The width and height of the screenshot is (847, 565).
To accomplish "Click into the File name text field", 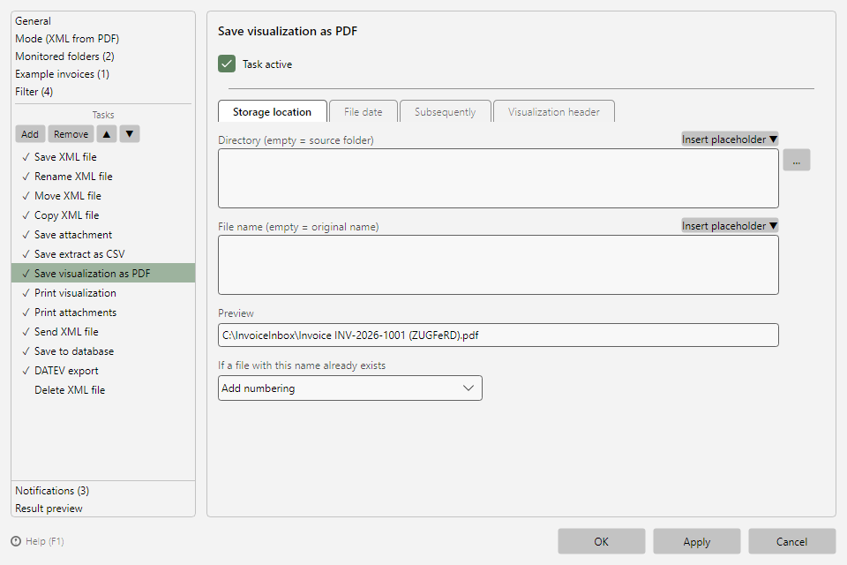I will point(498,265).
